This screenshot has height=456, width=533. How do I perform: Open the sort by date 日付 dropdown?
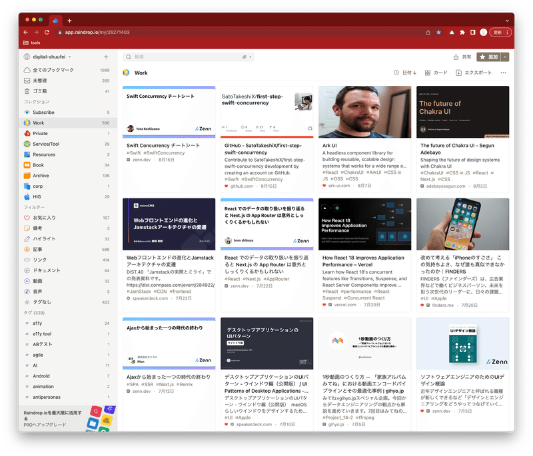click(x=405, y=73)
